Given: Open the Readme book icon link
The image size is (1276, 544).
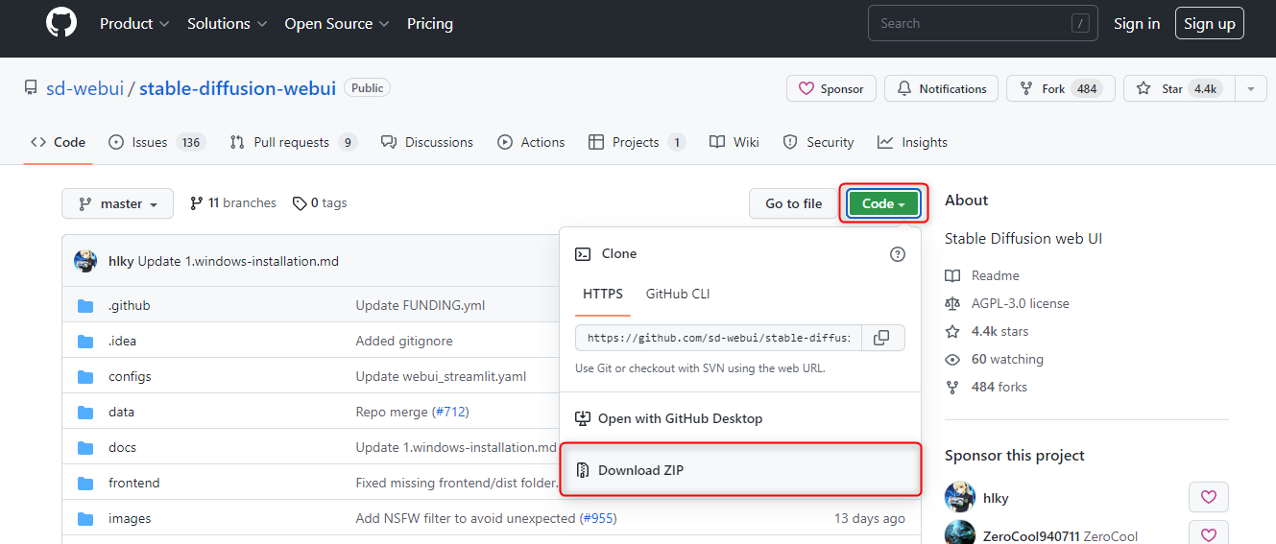Looking at the screenshot, I should (952, 276).
